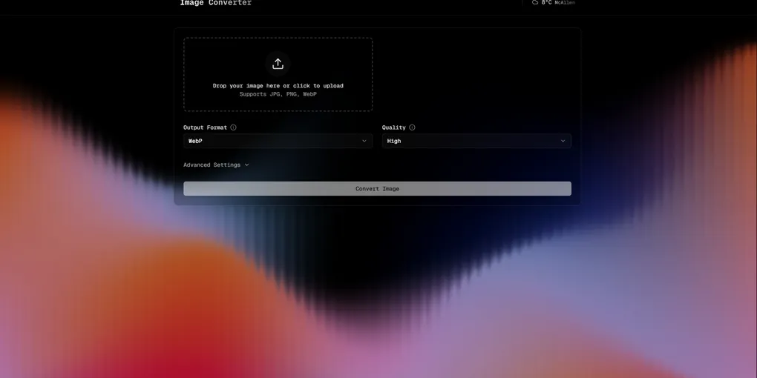Open the Output Format info icon

233,127
